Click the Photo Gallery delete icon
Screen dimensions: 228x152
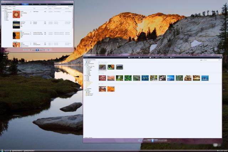tap(166, 140)
